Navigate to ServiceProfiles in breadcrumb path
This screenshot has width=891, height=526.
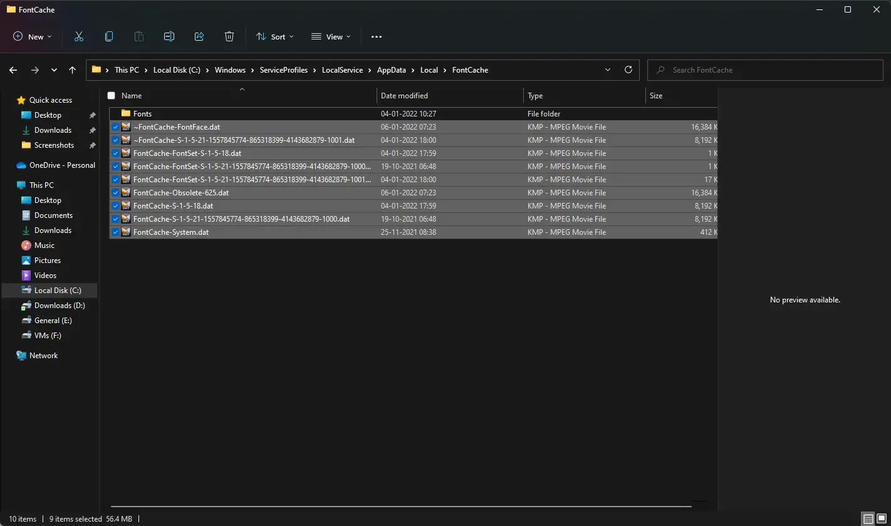tap(283, 70)
